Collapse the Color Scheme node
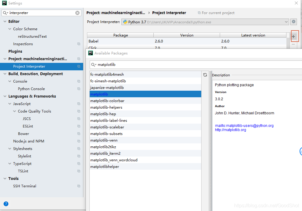 click(x=10, y=29)
